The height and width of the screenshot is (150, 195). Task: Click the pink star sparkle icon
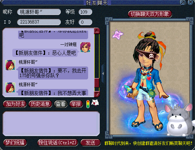coord(117,34)
